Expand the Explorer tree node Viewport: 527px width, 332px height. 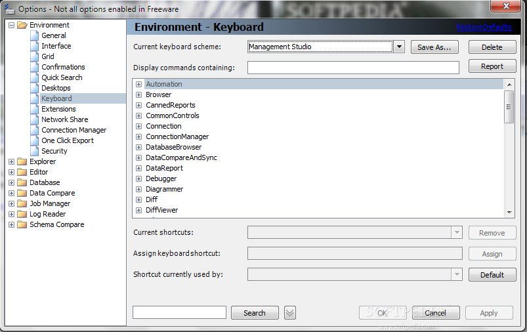point(11,161)
